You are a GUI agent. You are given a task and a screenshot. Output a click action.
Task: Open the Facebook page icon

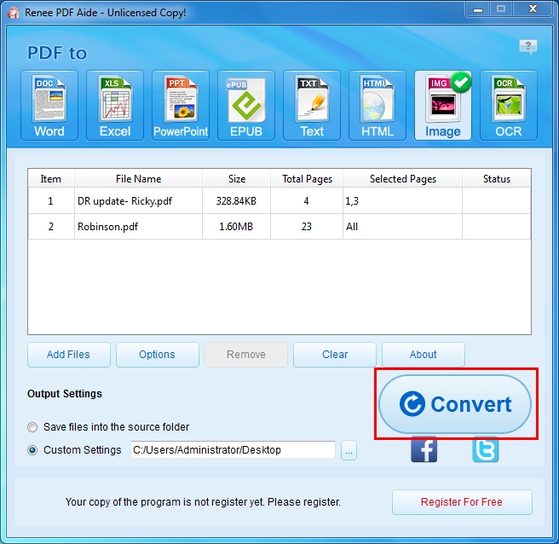tap(424, 449)
